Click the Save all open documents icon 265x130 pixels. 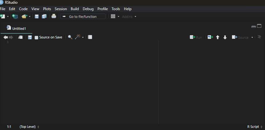pyautogui.click(x=44, y=16)
